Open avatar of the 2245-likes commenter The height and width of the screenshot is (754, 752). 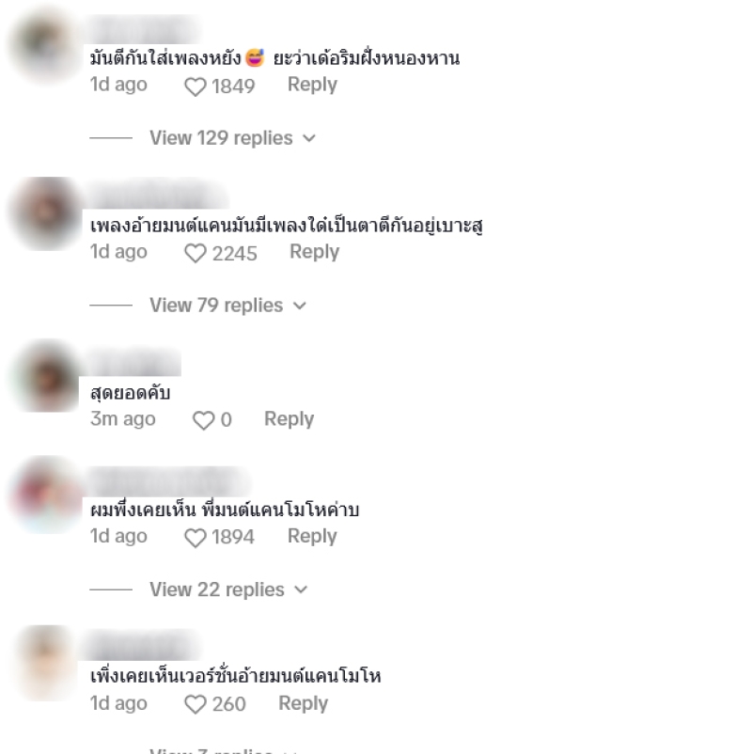[x=47, y=213]
